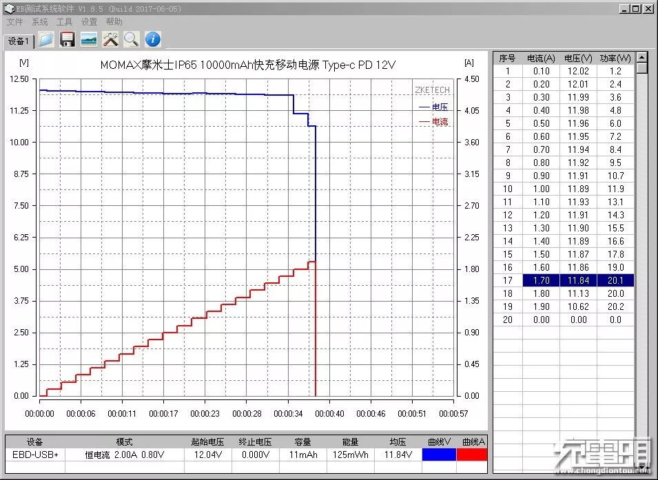Click power value 19.0 in row 16
658x480 pixels.
(615, 267)
